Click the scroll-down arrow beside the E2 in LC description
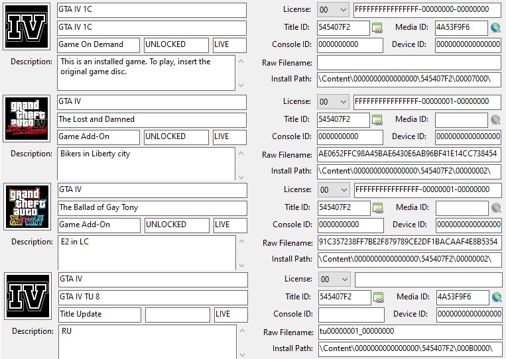This screenshot has width=506, height=359. tap(241, 265)
